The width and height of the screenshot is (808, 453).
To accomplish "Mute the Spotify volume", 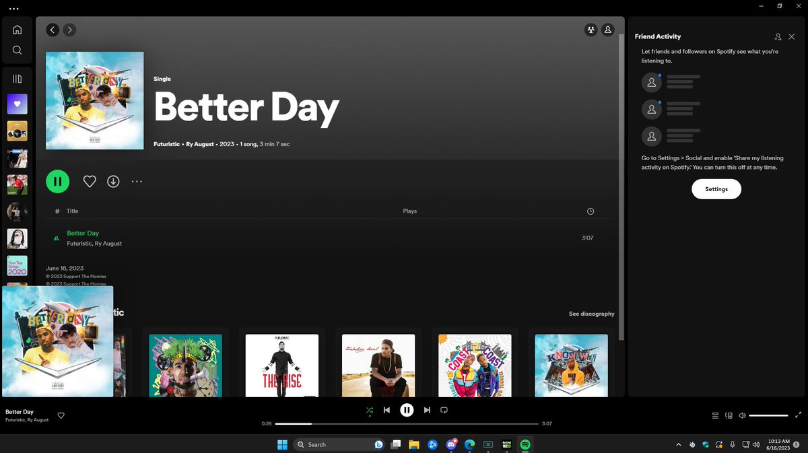I will (x=742, y=415).
